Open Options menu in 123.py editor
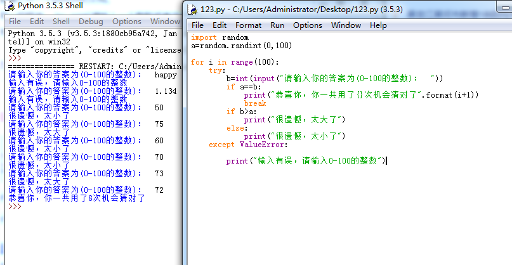Viewport: 512px width, 265px height. [x=308, y=25]
